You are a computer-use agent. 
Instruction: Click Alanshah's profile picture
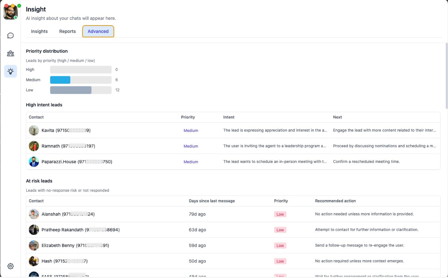pyautogui.click(x=34, y=214)
